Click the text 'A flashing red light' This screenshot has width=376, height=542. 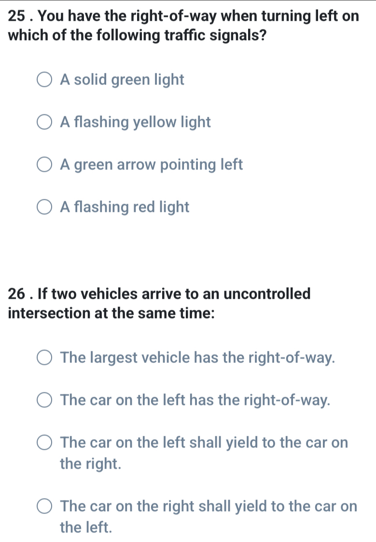click(x=124, y=207)
